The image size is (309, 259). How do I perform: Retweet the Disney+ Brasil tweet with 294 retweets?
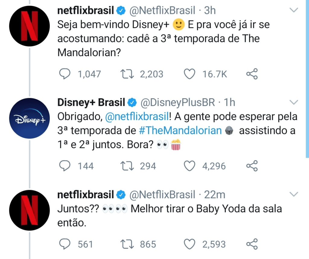coord(127,166)
